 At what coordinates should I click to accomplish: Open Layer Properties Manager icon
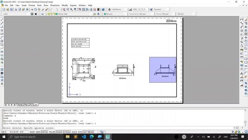pyautogui.click(x=42, y=14)
